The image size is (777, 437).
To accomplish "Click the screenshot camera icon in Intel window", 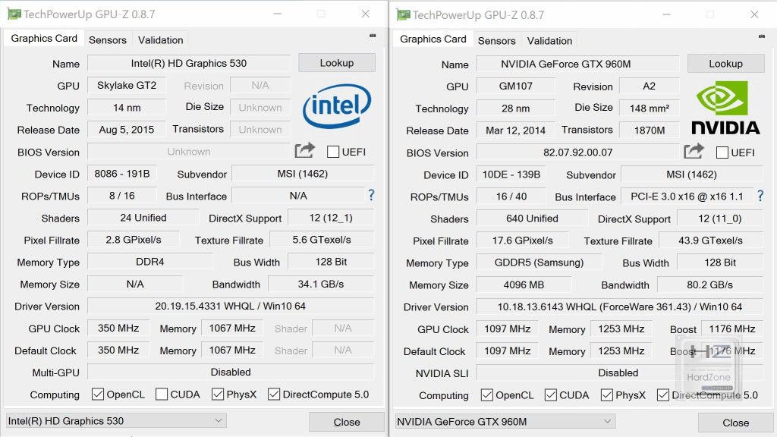I will pos(373,36).
